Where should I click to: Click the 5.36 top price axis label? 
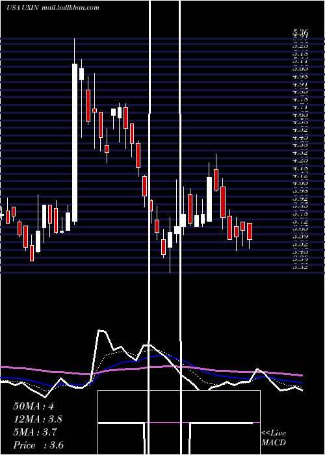click(x=300, y=32)
